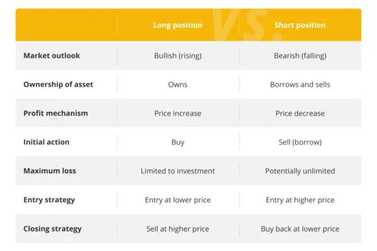Click the Bullish (rising) cell
Viewport: 377px width, 251px height.
(x=178, y=56)
